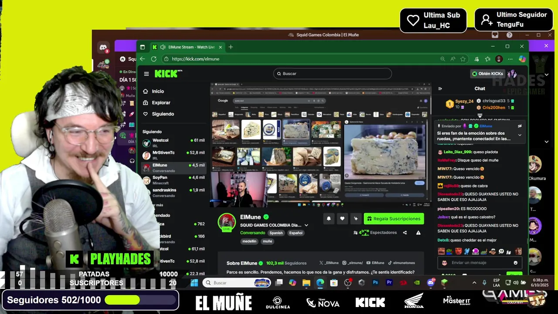Open the TikTok elmunetones link

[x=401, y=263]
